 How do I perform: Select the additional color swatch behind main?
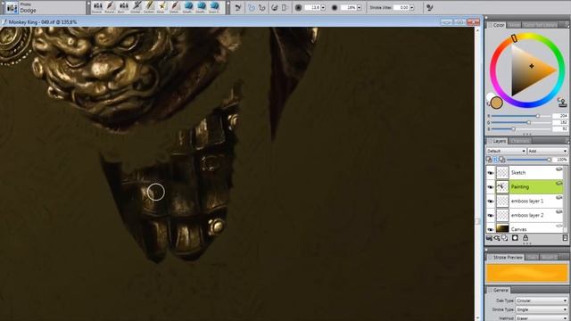[490, 97]
